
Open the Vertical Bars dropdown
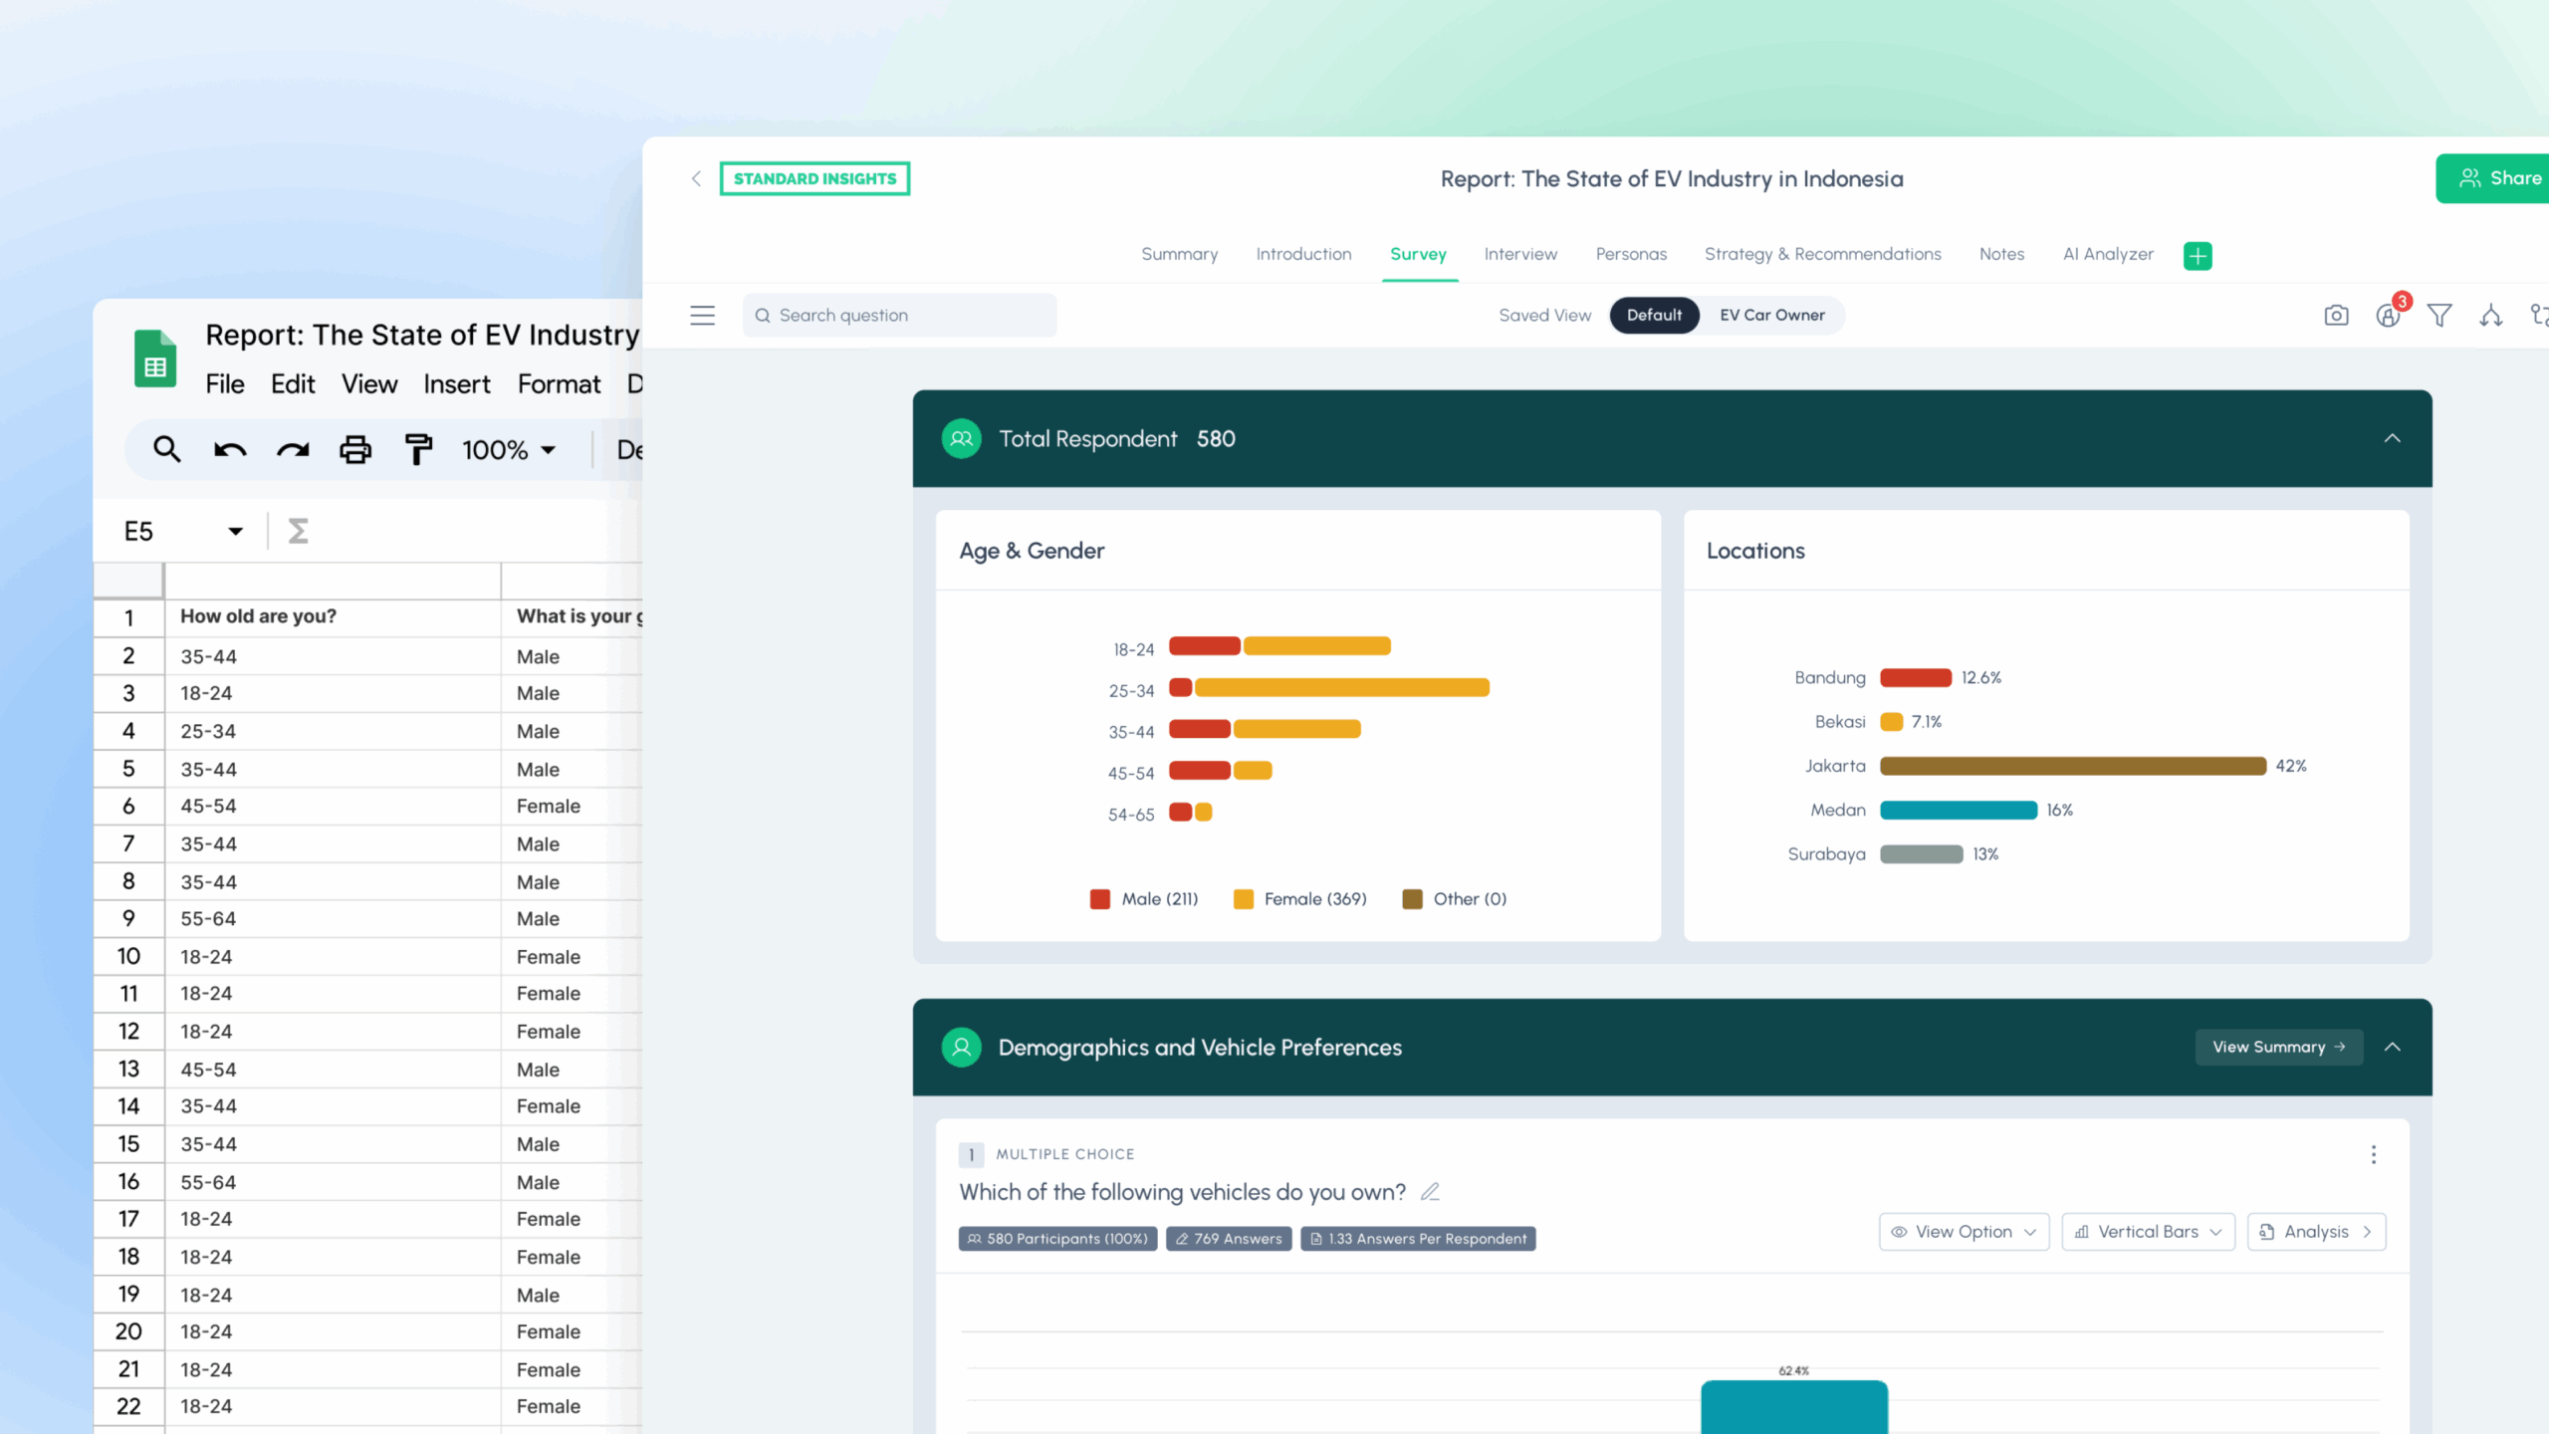[2148, 1232]
